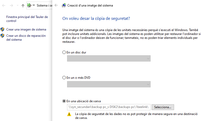The width and height of the screenshot is (202, 121).
Task: Select the 'En un disc dur' option
Action: 64,52
